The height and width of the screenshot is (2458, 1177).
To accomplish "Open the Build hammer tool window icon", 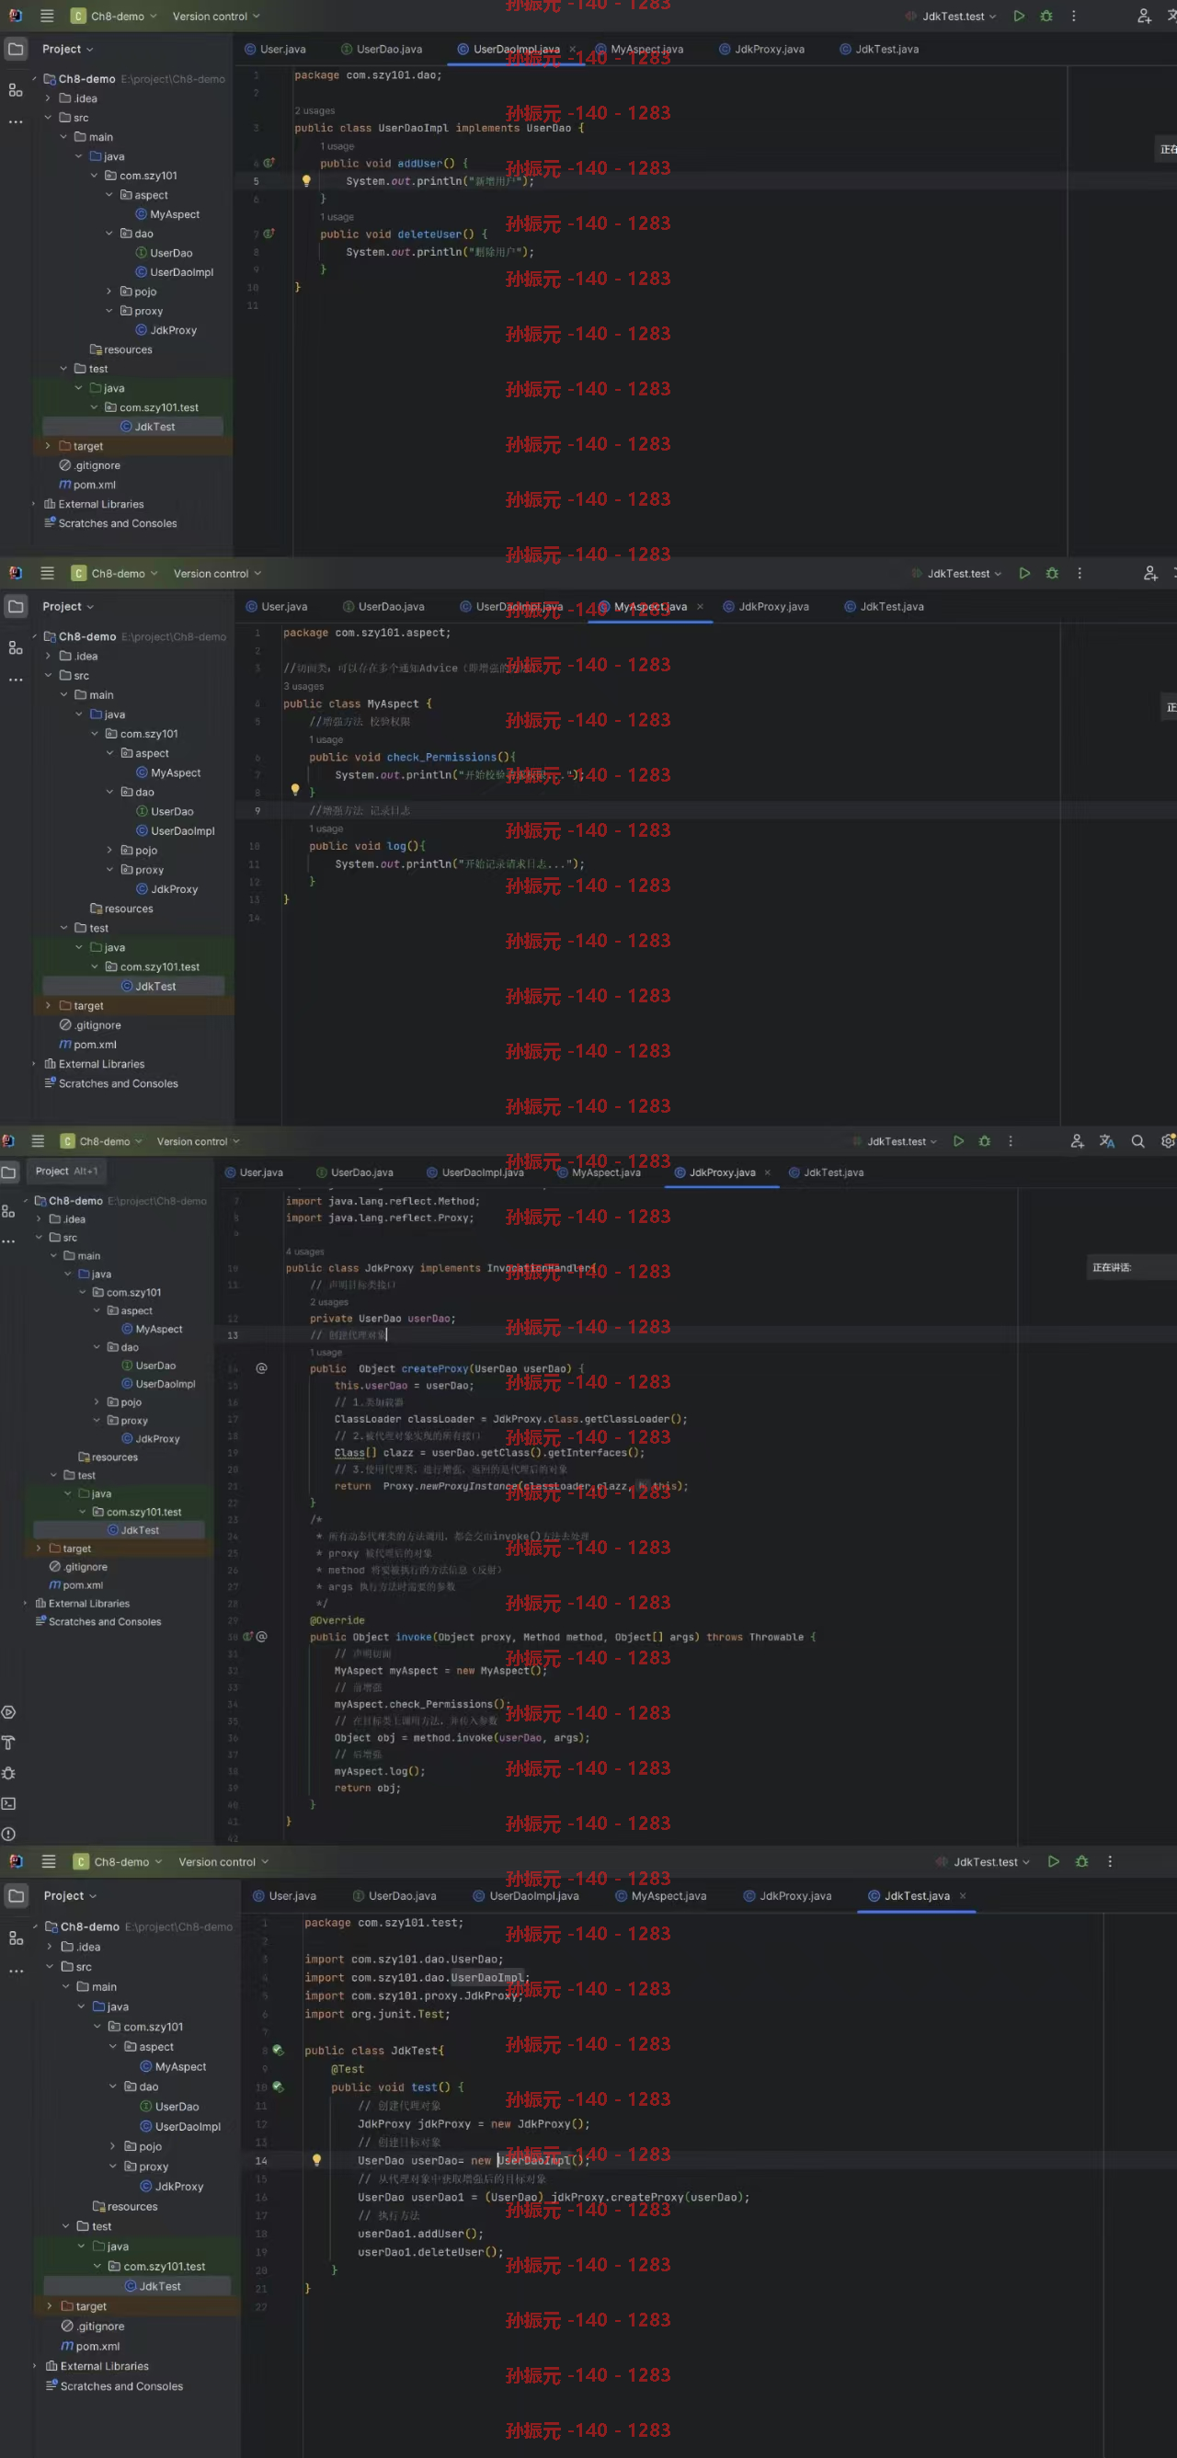I will [x=8, y=1743].
